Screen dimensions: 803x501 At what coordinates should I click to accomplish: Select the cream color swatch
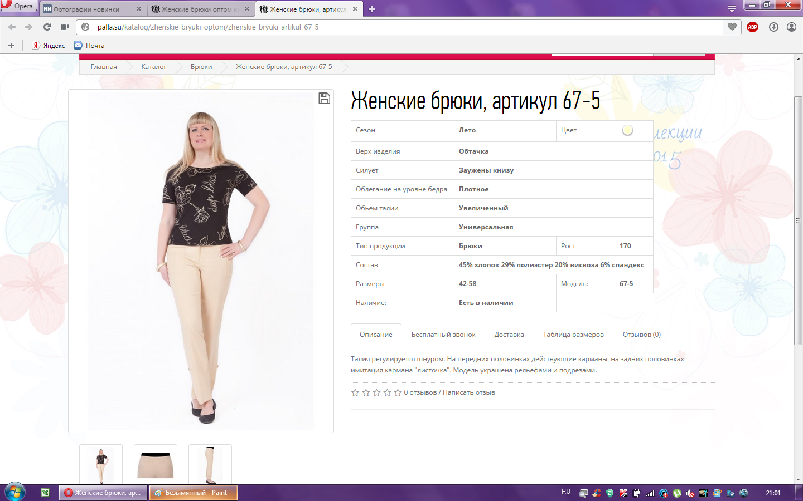coord(627,130)
